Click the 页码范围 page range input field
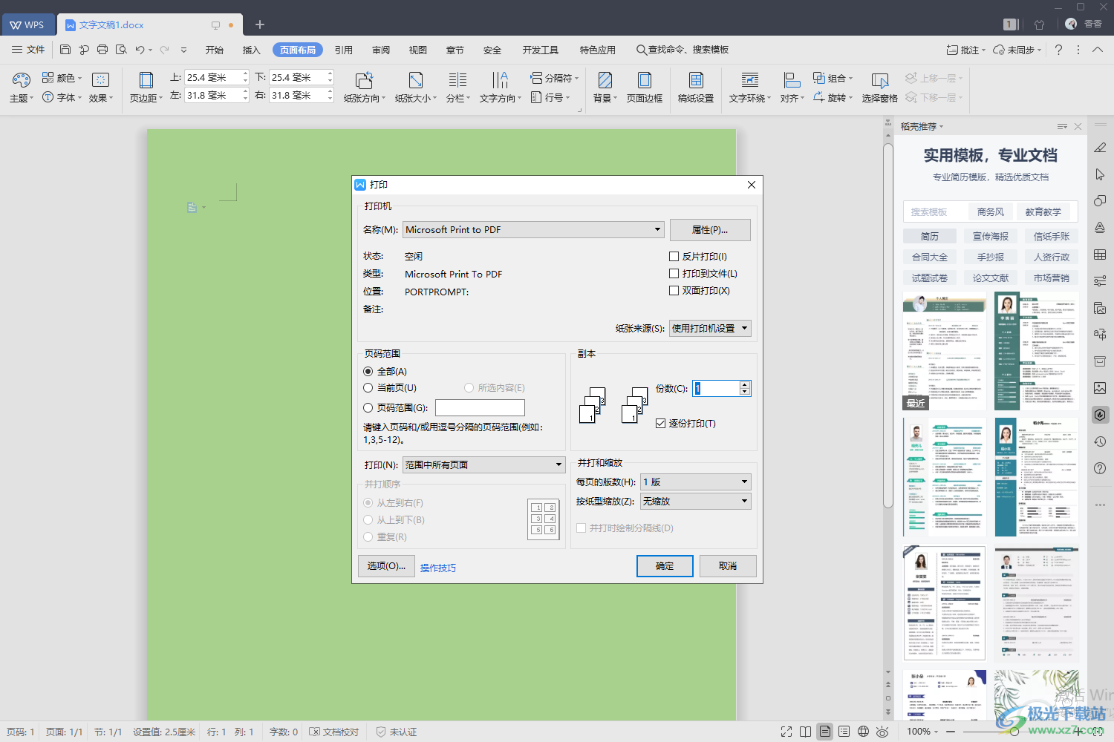1114x742 pixels. (480, 408)
